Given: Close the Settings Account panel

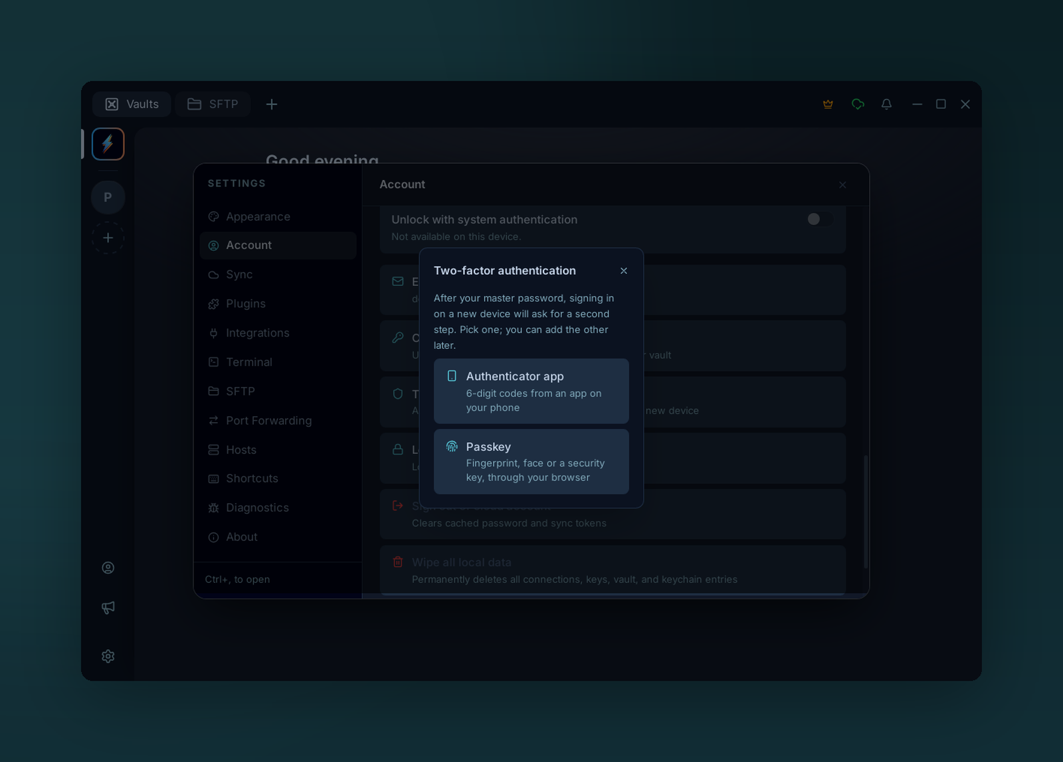Looking at the screenshot, I should click(x=842, y=185).
